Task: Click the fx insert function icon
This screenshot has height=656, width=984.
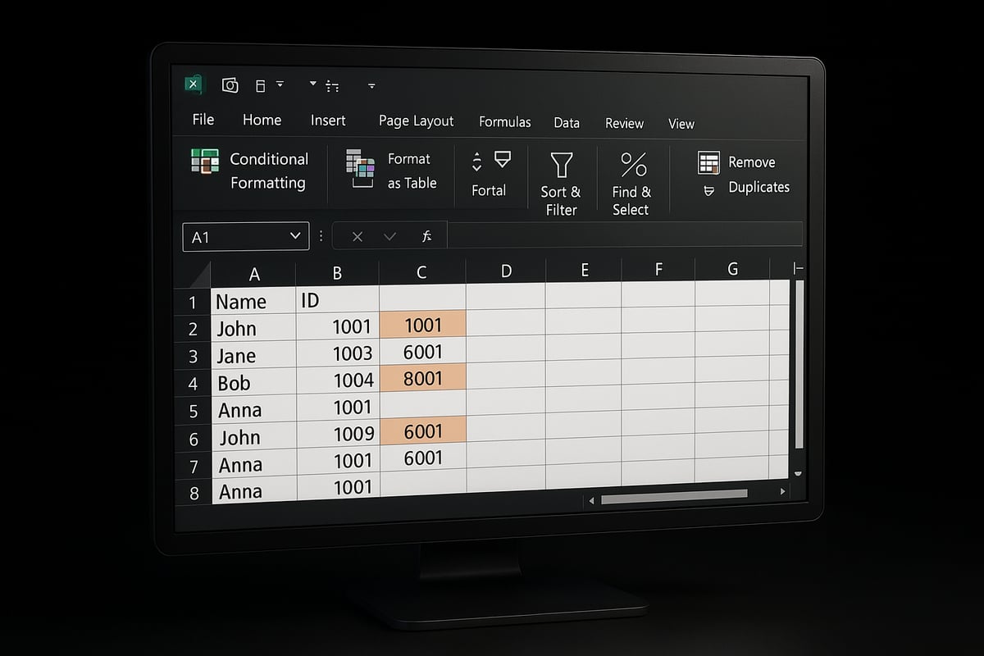Action: coord(426,236)
